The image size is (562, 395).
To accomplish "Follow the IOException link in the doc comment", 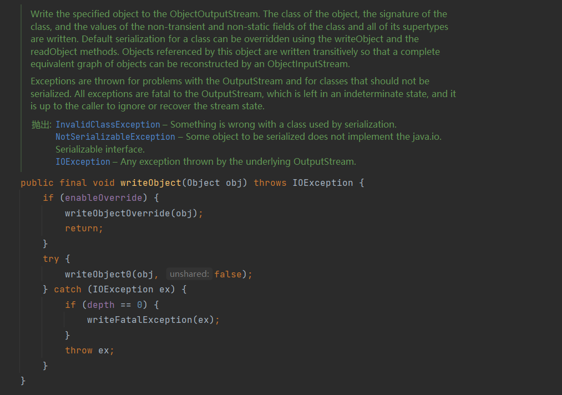I will pos(83,161).
